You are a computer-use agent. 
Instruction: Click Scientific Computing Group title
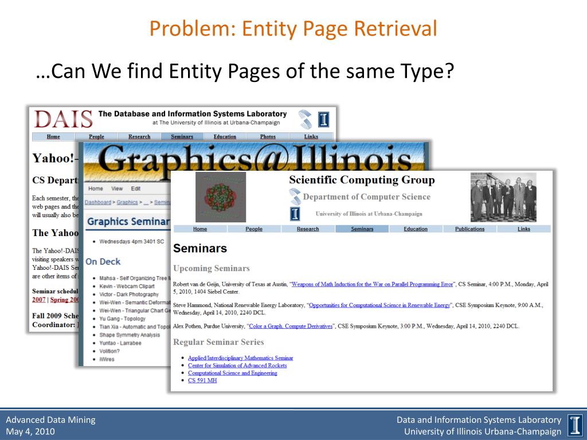point(362,180)
